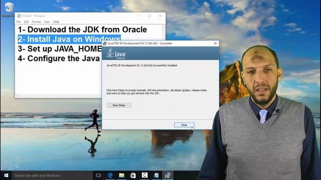This screenshot has height=180, width=321.
Task: Close the Notepad window
Action: click(160, 15)
